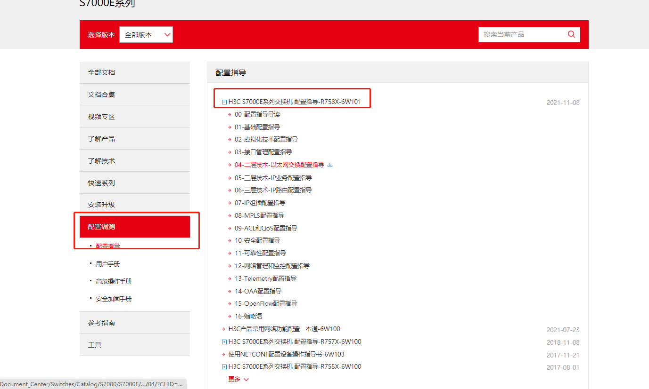This screenshot has height=389, width=649.
Task: Open the 00-配置指导导读 link
Action: [257, 114]
